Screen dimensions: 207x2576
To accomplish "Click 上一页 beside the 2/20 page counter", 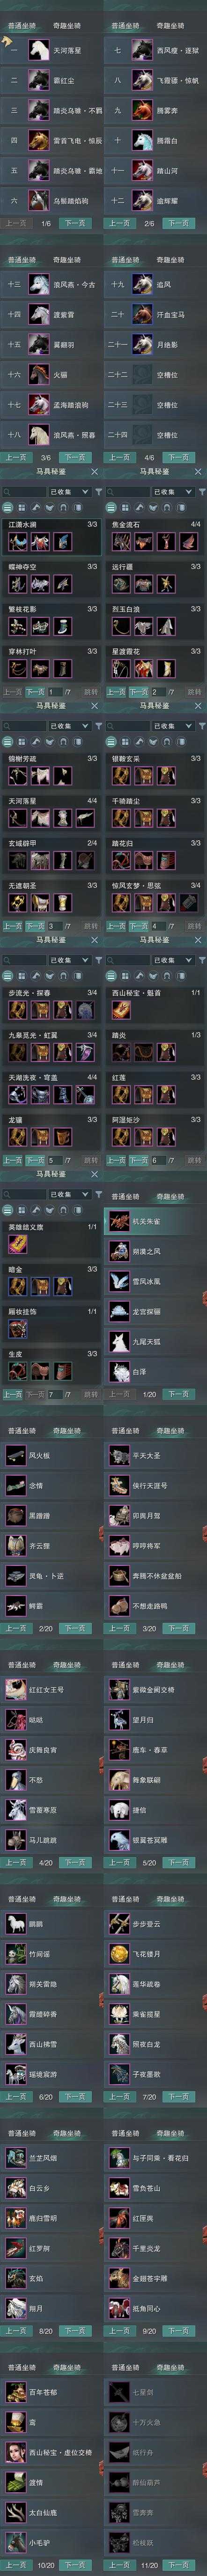I will coord(15,1628).
